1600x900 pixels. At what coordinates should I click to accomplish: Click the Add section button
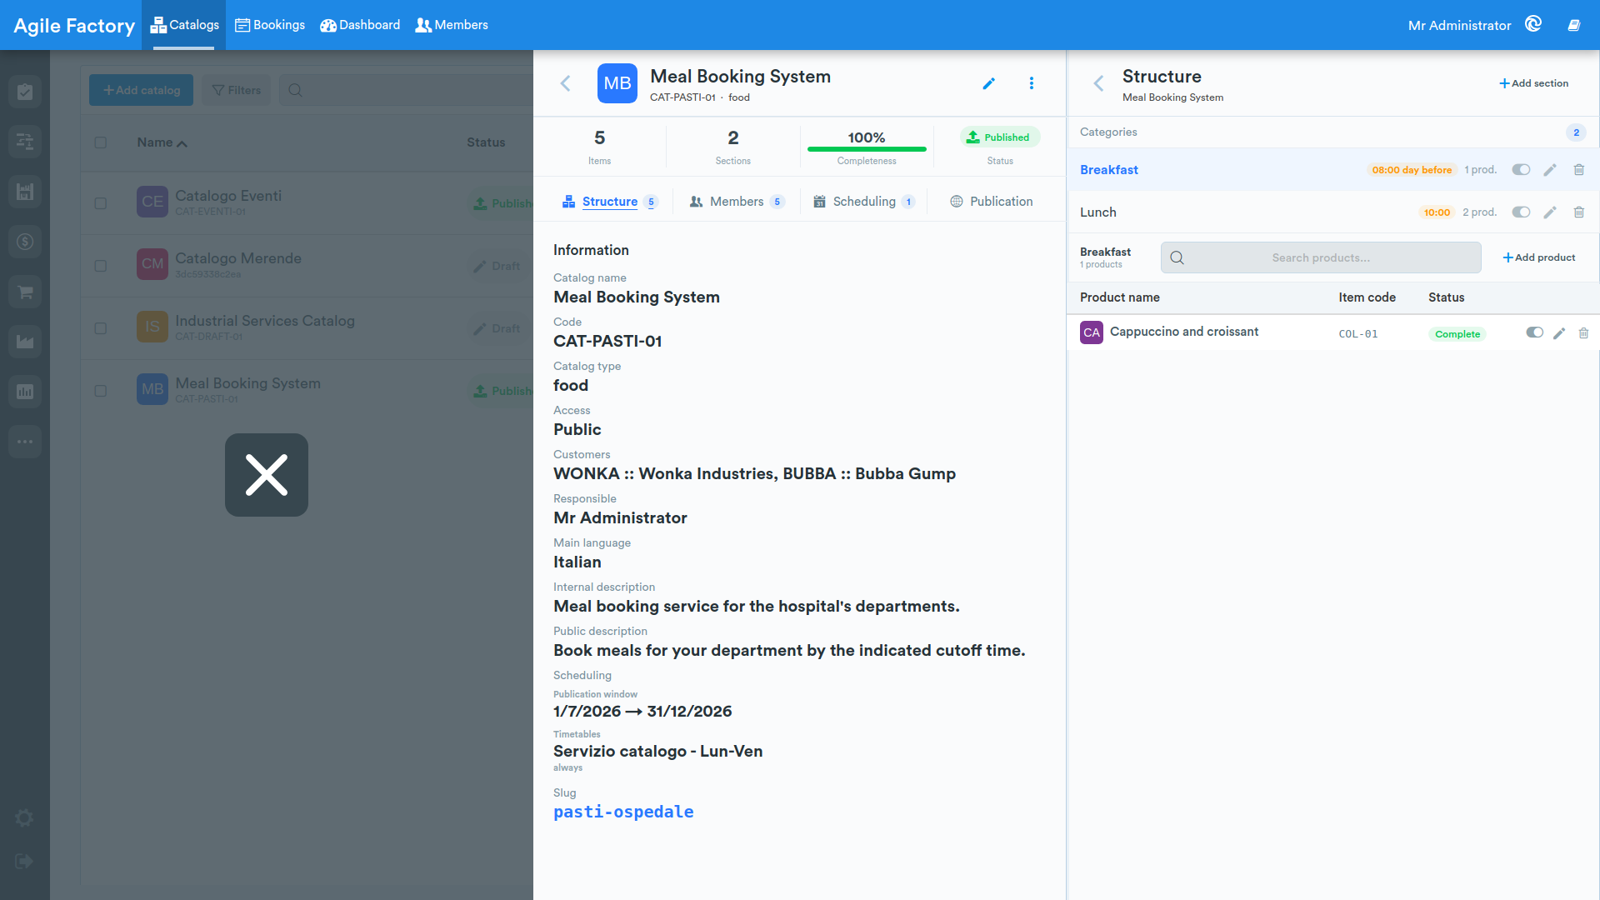click(x=1533, y=83)
